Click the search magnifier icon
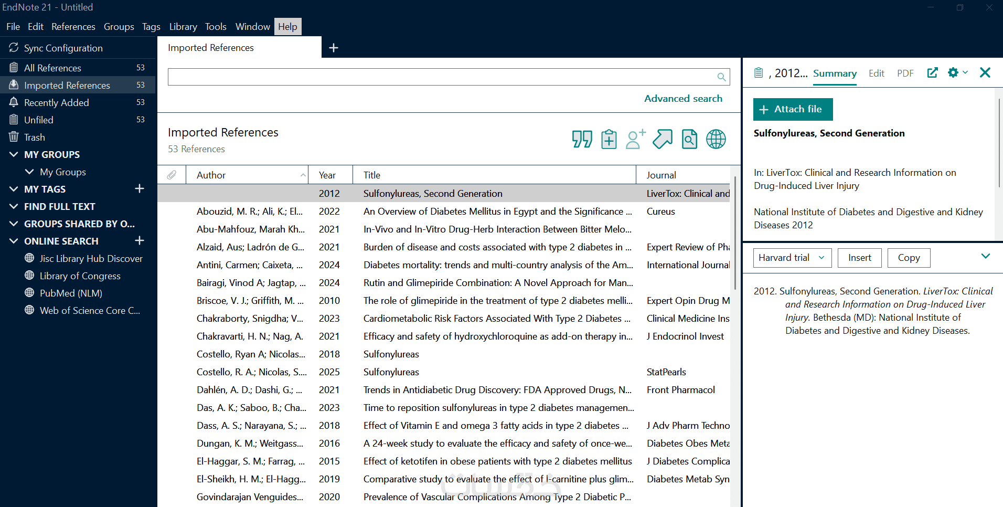The width and height of the screenshot is (1003, 507). [x=722, y=77]
